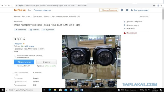The width and height of the screenshot is (164, 92).
Task: Reload the page
Action: [9, 6]
